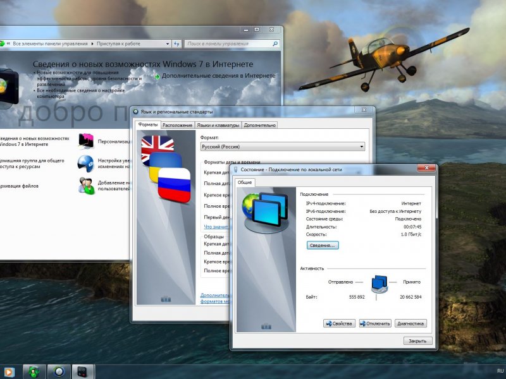
Task: Expand the Формат dropdown showing Русский (Россия)
Action: (283, 147)
